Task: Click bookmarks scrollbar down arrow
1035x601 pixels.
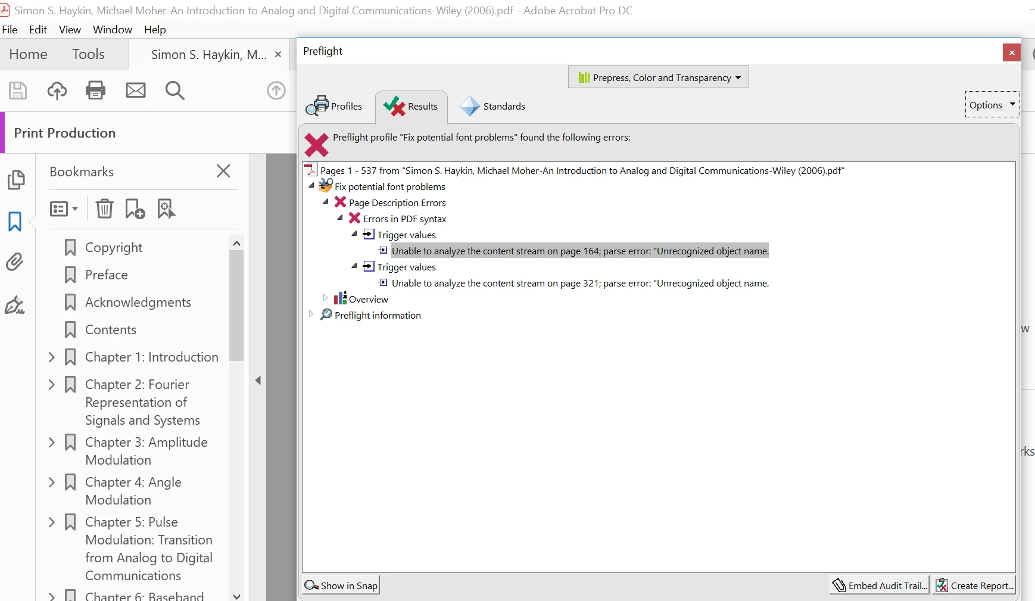Action: (236, 596)
